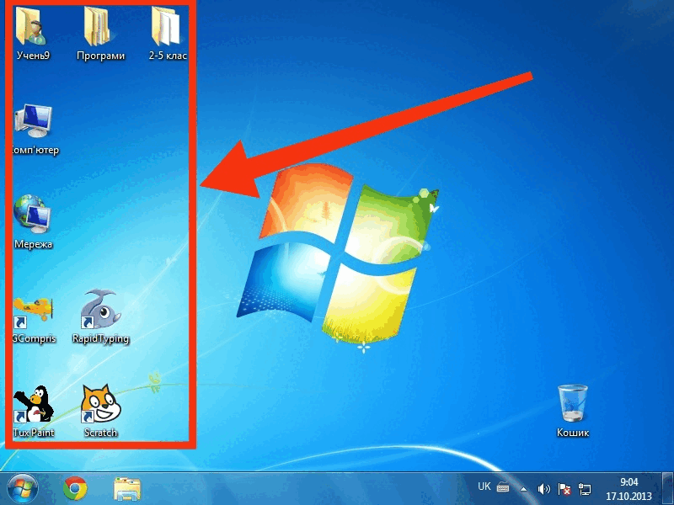
Task: Open the Action Center flag notification
Action: coord(564,489)
